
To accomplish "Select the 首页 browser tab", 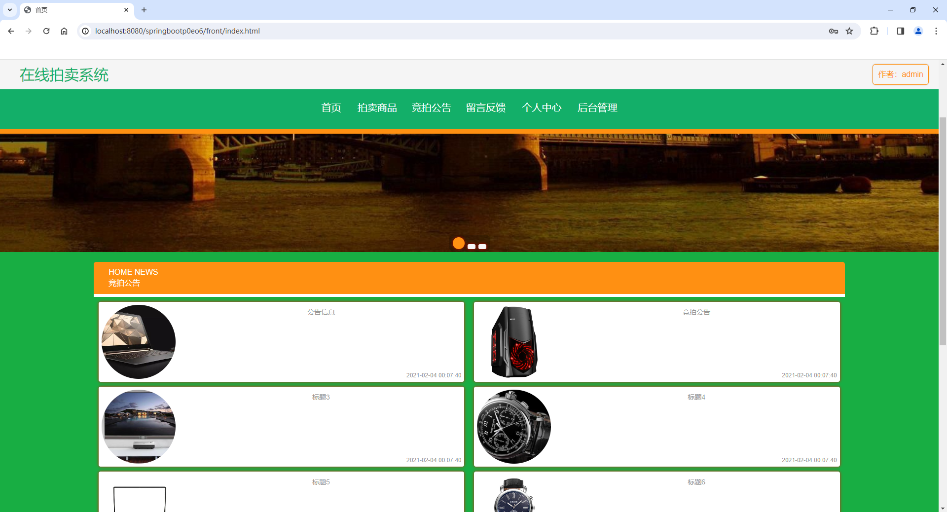I will point(76,10).
